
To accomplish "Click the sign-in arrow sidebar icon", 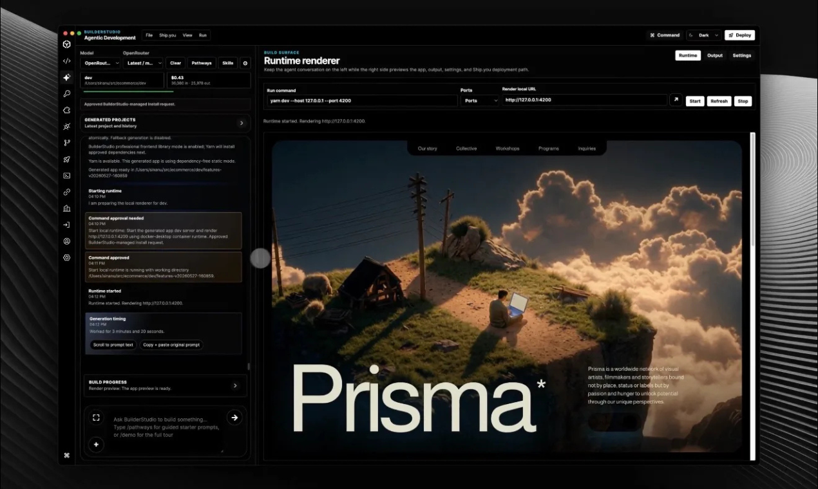I will pyautogui.click(x=66, y=225).
